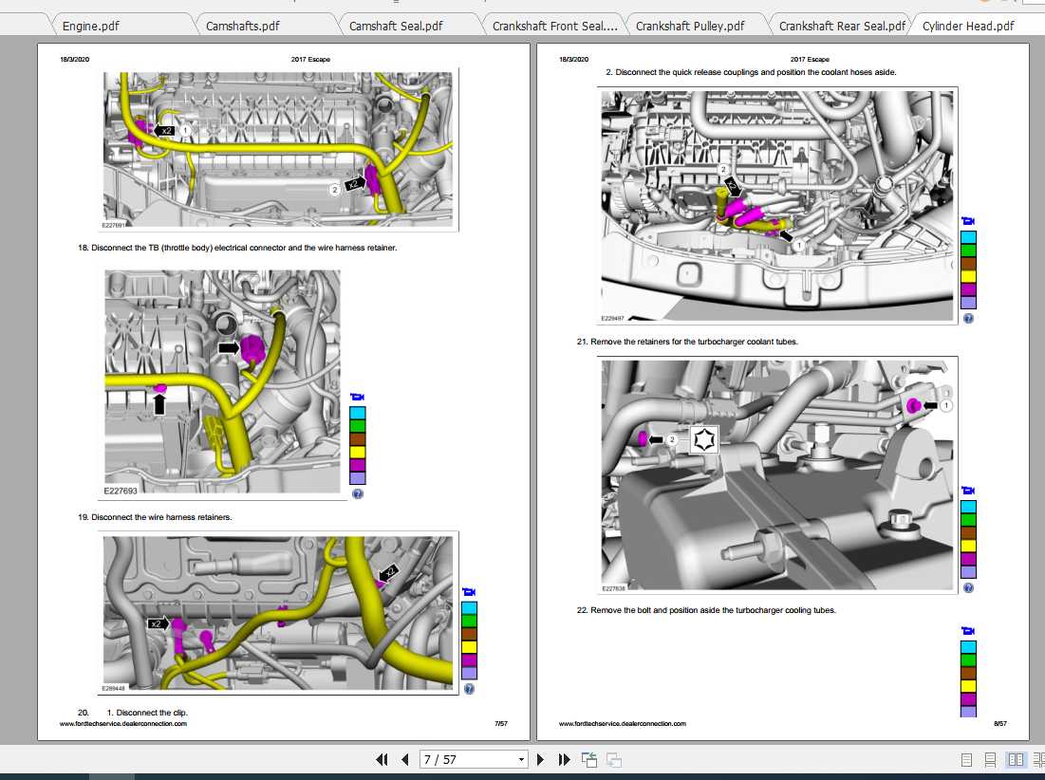Enable single page layout view
This screenshot has height=780, width=1045.
(x=966, y=759)
